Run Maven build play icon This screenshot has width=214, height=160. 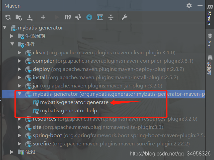[57, 17]
